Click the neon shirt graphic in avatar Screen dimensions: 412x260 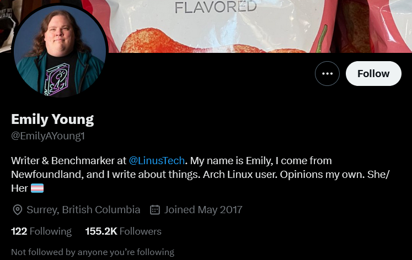coord(57,79)
